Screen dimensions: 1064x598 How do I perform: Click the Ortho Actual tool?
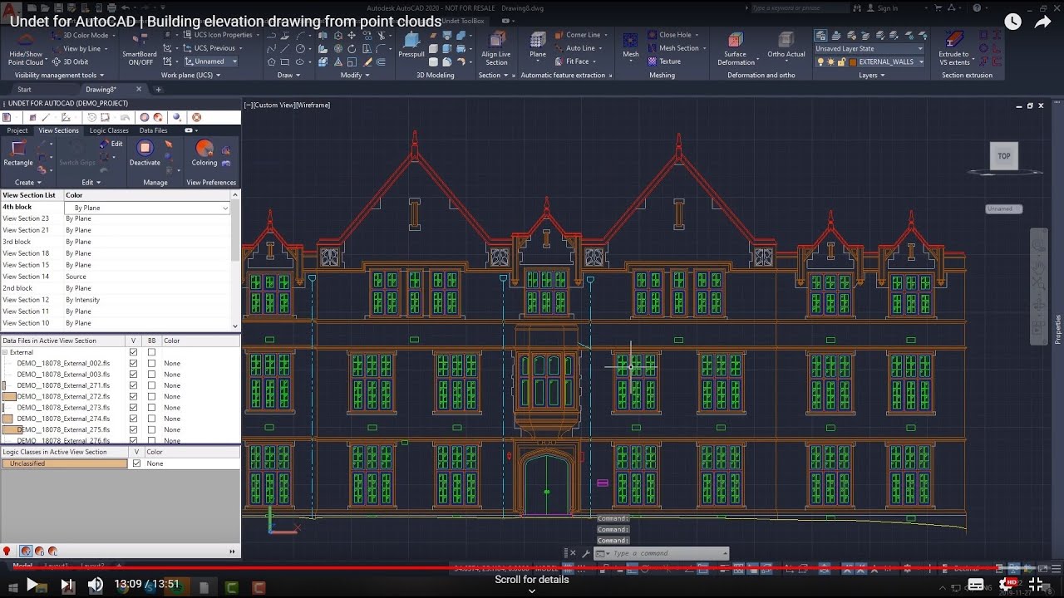tap(786, 47)
